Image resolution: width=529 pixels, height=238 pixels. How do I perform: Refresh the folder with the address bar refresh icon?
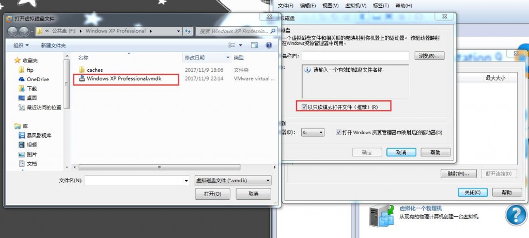coord(188,31)
